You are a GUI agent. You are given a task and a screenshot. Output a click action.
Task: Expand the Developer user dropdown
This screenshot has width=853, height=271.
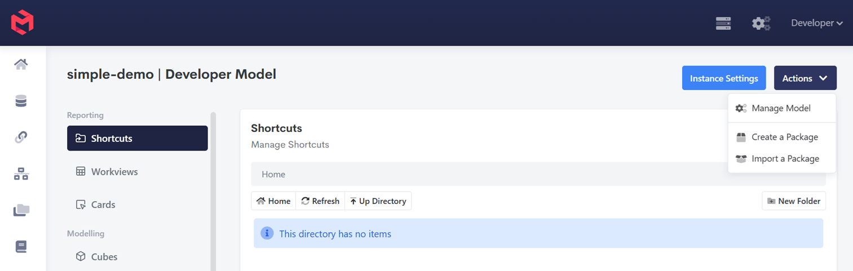[x=817, y=23]
